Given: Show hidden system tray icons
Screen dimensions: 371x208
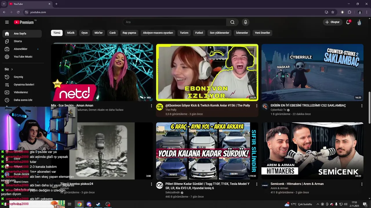Looking at the screenshot, I should (318, 204).
